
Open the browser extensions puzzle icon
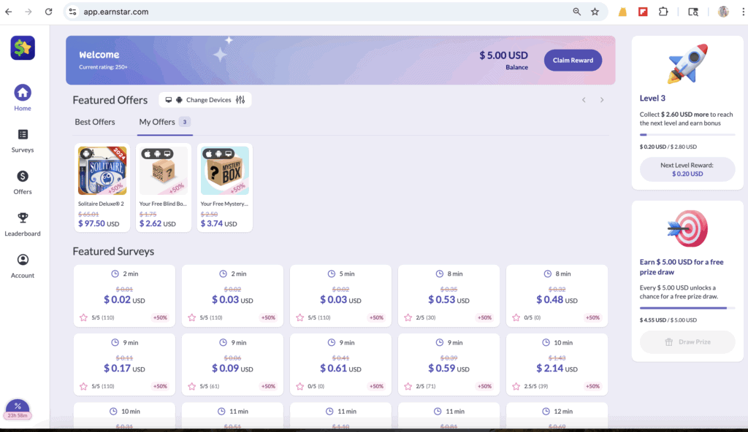tap(663, 12)
